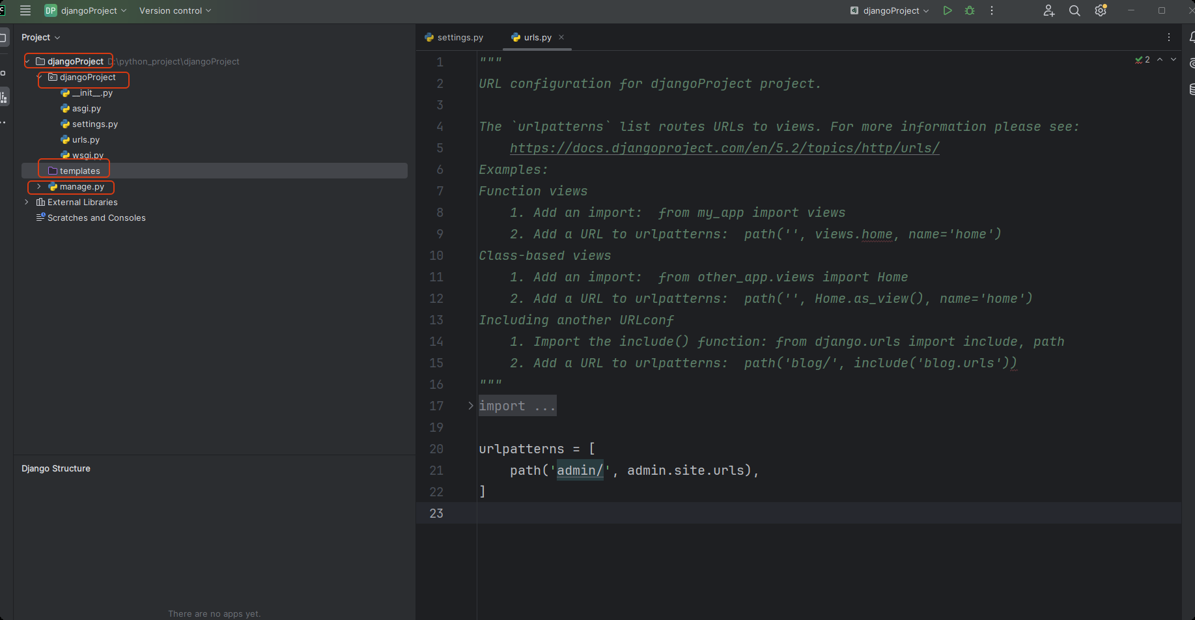The width and height of the screenshot is (1195, 620).
Task: Open the Notifications bell panel
Action: [x=1191, y=38]
